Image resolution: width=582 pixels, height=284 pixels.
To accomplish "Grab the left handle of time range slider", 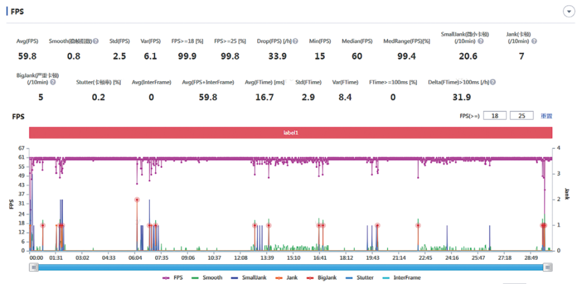I will pyautogui.click(x=34, y=267).
